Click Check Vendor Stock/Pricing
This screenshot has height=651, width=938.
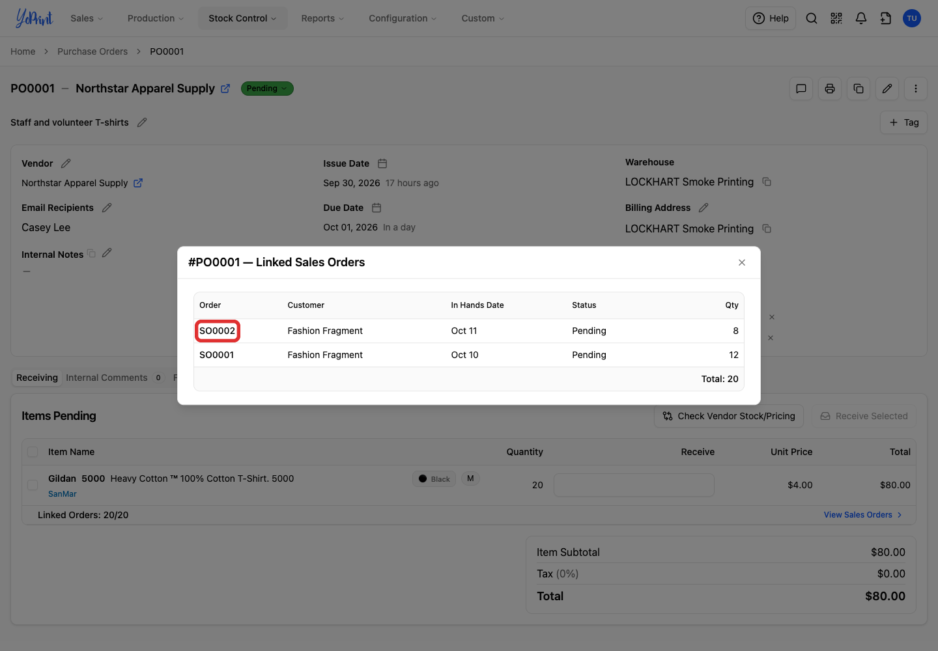729,416
